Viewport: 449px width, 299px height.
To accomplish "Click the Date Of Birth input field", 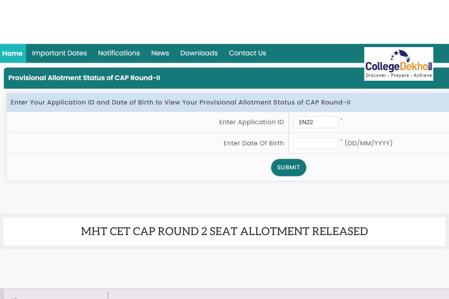I will [x=315, y=143].
